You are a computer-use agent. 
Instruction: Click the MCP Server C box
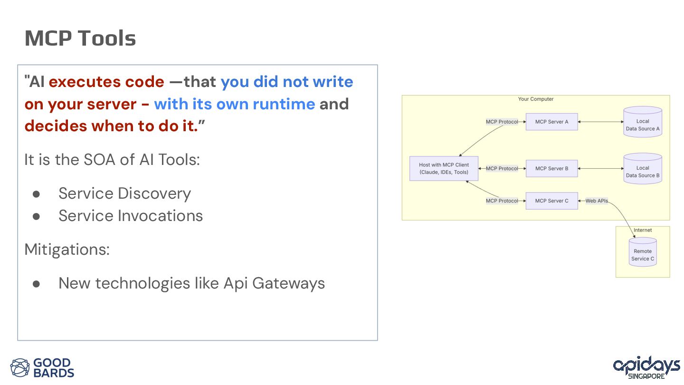point(551,201)
